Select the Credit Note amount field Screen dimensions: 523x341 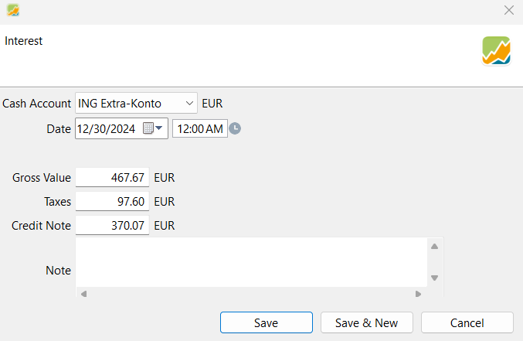pyautogui.click(x=113, y=226)
